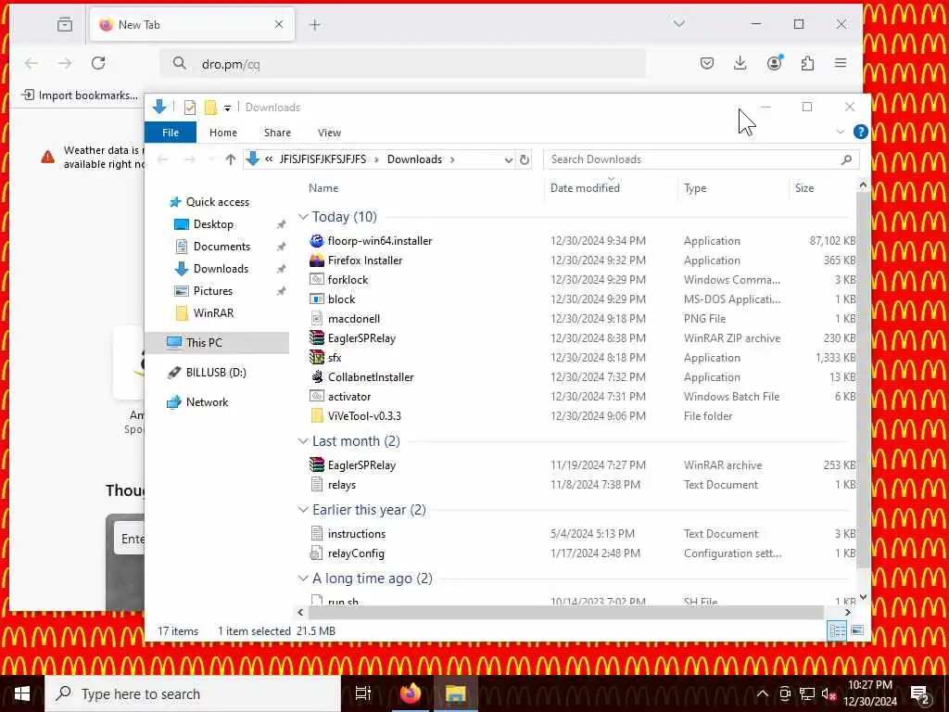The width and height of the screenshot is (949, 712).
Task: Click the Explorer refresh icon by address bar
Action: click(525, 159)
